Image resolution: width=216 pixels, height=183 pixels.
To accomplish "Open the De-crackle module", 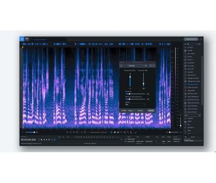I will 191,53.
